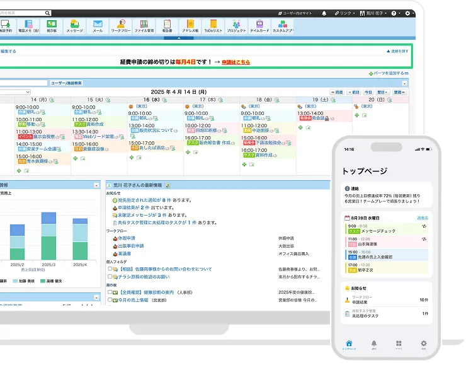Click the notification bell in top bar
Image resolution: width=466 pixels, height=365 pixels.
pos(324,13)
